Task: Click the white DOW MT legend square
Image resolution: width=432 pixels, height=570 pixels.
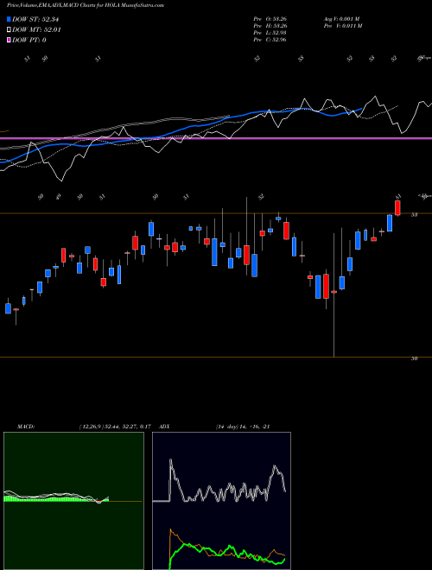Action: pyautogui.click(x=9, y=30)
